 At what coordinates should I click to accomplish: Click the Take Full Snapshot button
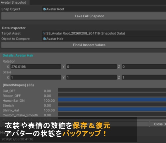tap(84, 16)
